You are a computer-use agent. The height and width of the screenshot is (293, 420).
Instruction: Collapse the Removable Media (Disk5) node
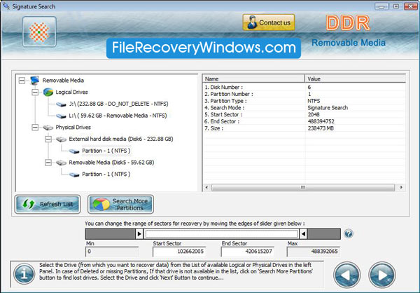(48, 163)
